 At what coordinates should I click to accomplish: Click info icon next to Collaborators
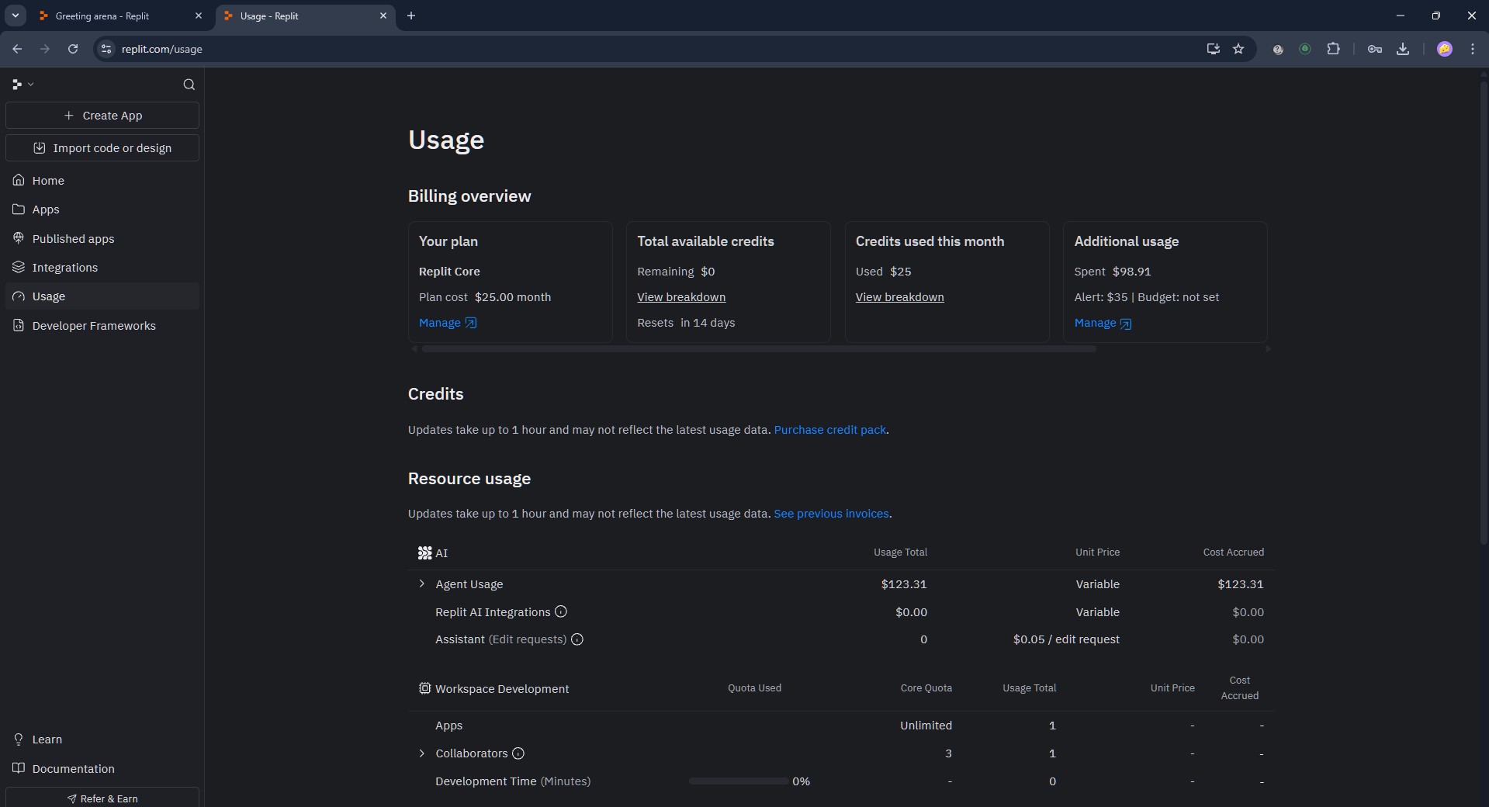(518, 753)
